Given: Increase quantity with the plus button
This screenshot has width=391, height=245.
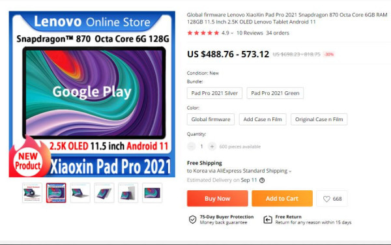Looking at the screenshot, I should click(x=212, y=147).
